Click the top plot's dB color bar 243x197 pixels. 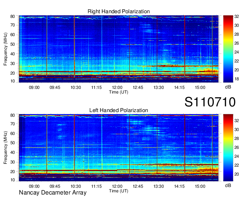coord(228,49)
